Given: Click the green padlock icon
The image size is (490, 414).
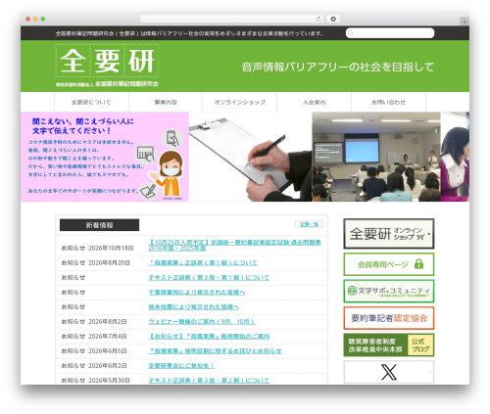Looking at the screenshot, I should pyautogui.click(x=418, y=263).
